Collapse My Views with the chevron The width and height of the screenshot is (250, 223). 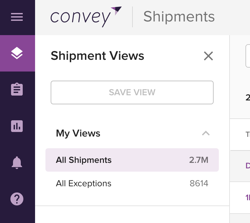206,133
